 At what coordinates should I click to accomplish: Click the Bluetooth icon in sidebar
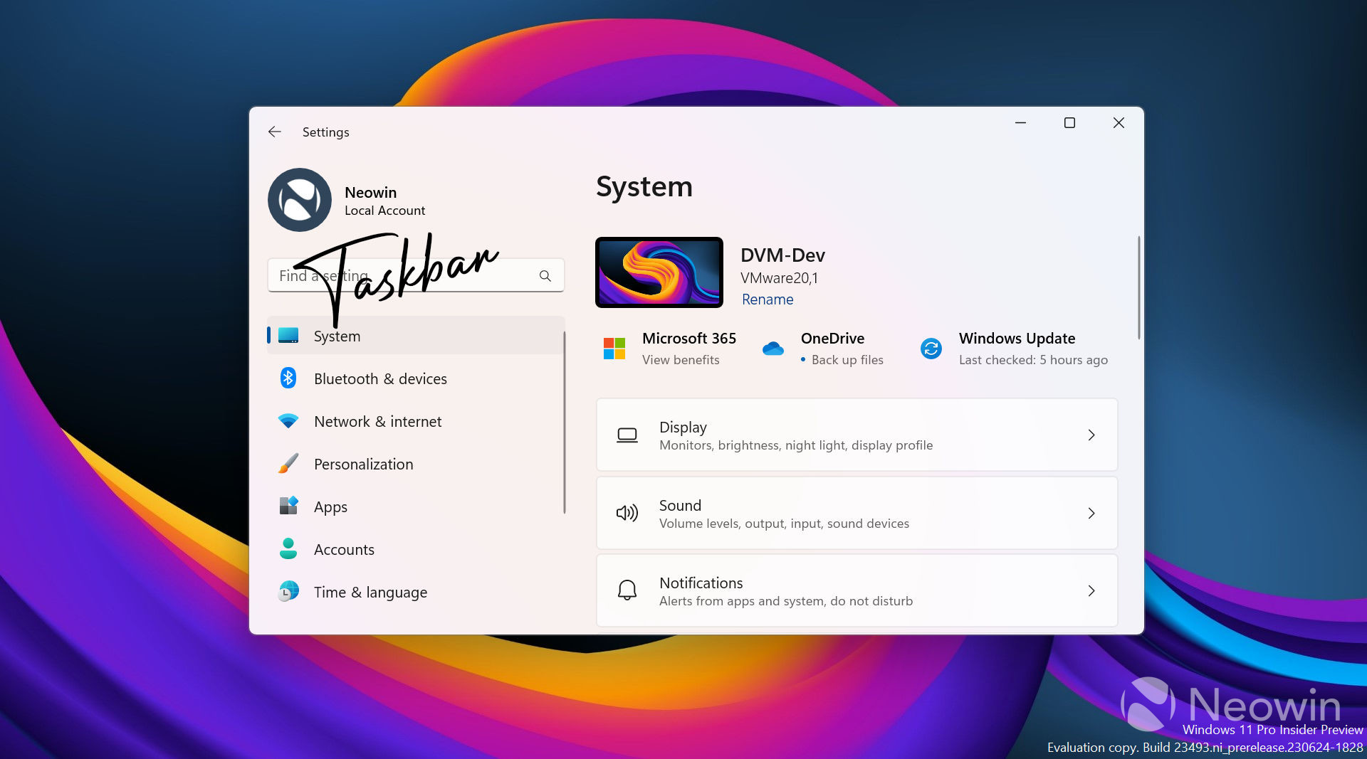(288, 378)
